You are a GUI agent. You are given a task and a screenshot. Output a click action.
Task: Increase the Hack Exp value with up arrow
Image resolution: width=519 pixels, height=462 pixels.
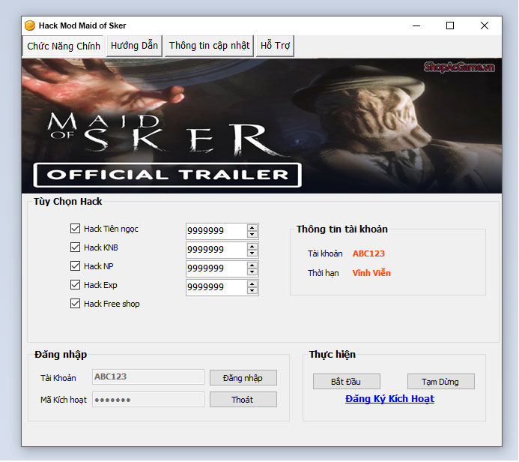coord(252,284)
